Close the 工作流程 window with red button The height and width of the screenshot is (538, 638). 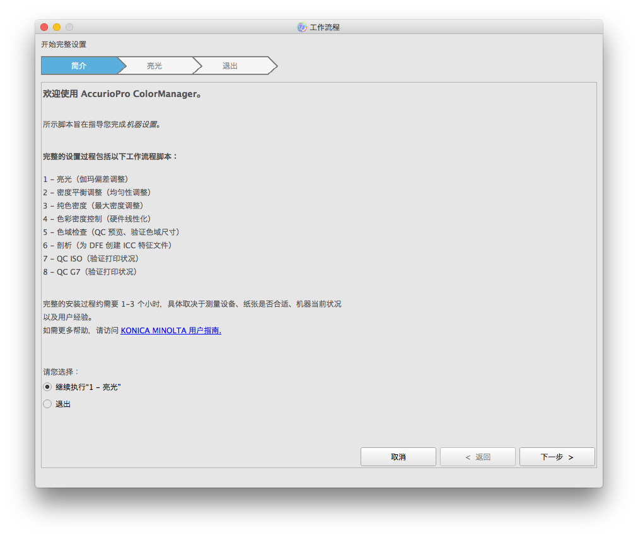click(44, 27)
